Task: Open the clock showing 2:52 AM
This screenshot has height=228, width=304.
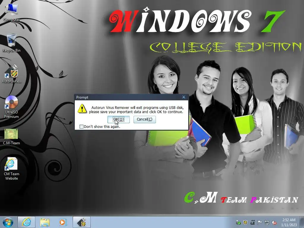Action: pos(289,222)
